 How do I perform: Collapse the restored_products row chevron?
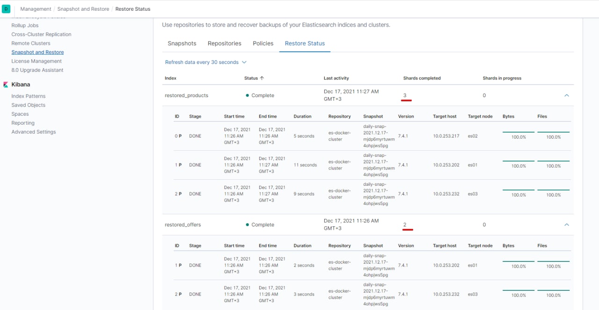(x=566, y=95)
